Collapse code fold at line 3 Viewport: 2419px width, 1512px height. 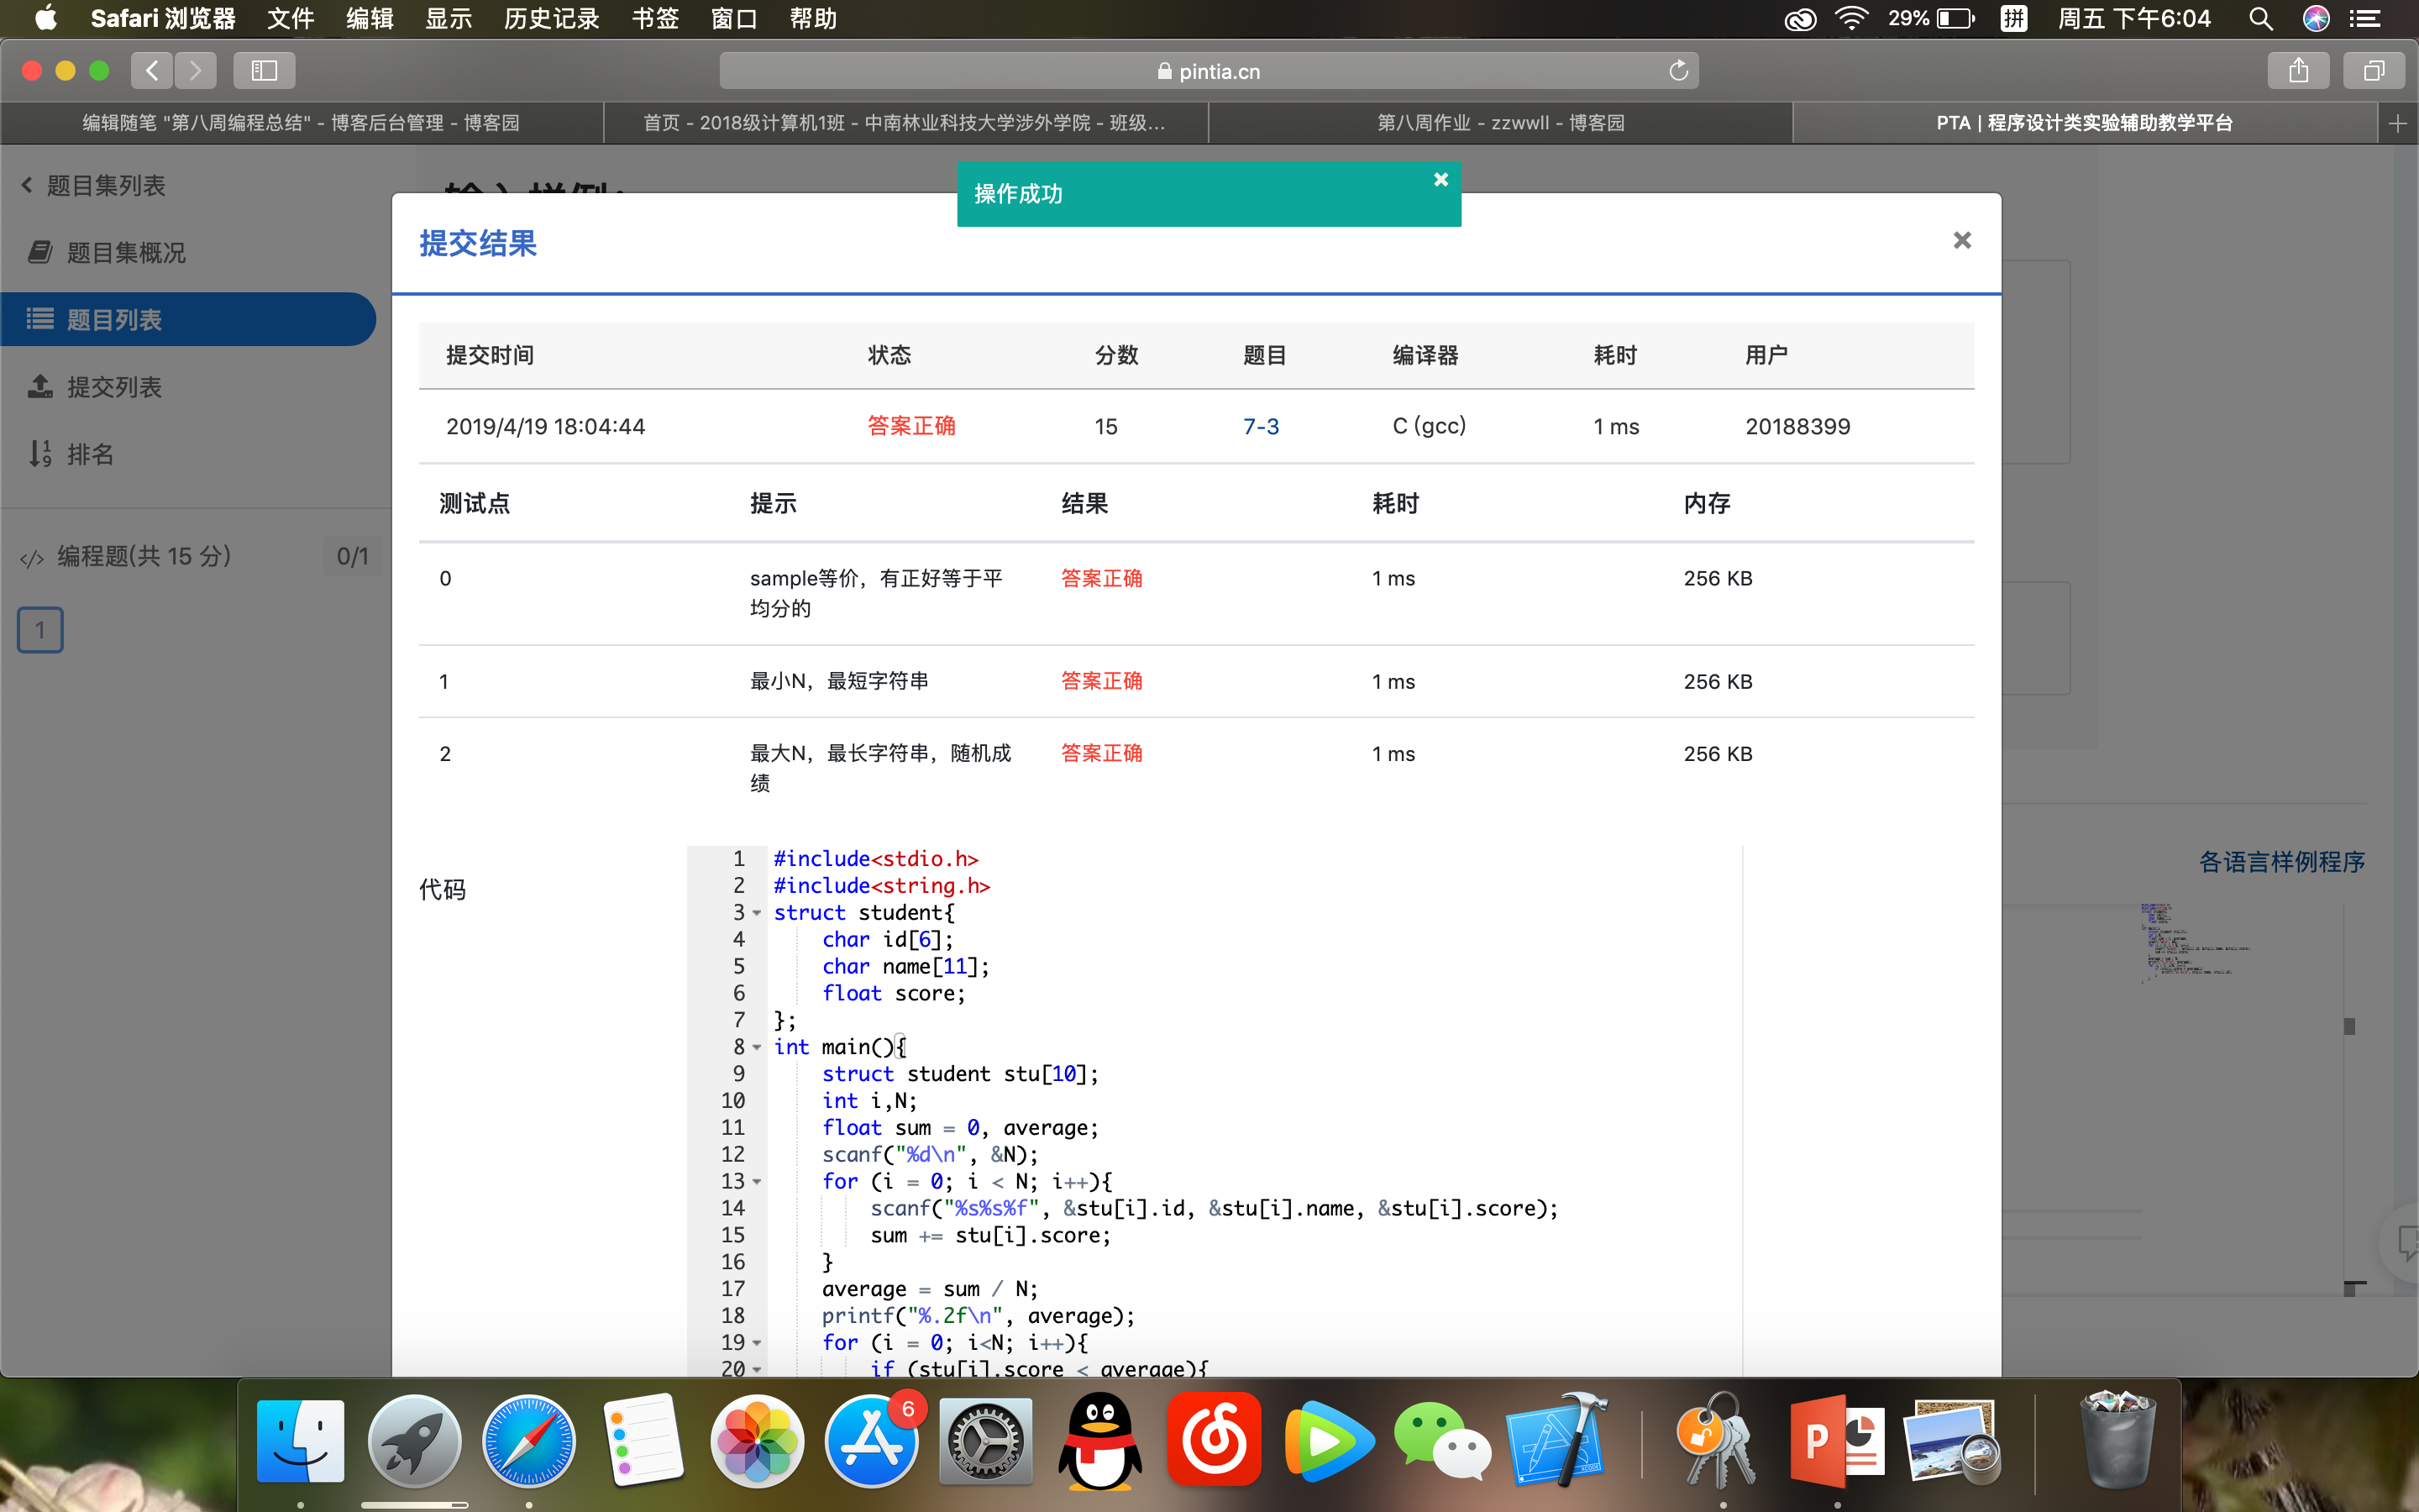tap(757, 913)
